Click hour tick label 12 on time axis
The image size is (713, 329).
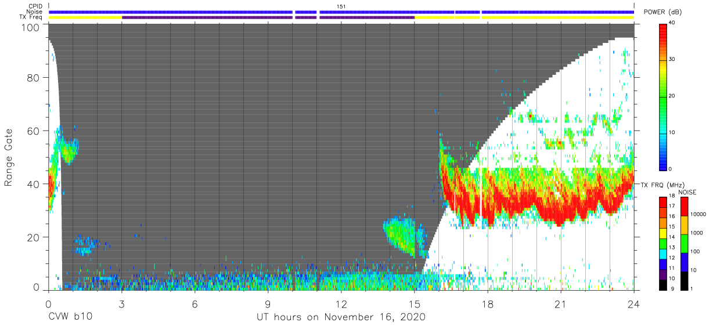pos(341,303)
